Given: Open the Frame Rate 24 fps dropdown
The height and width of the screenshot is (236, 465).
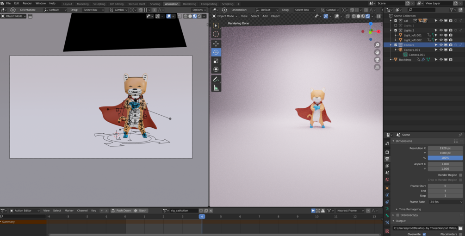Looking at the screenshot, I should [446, 202].
